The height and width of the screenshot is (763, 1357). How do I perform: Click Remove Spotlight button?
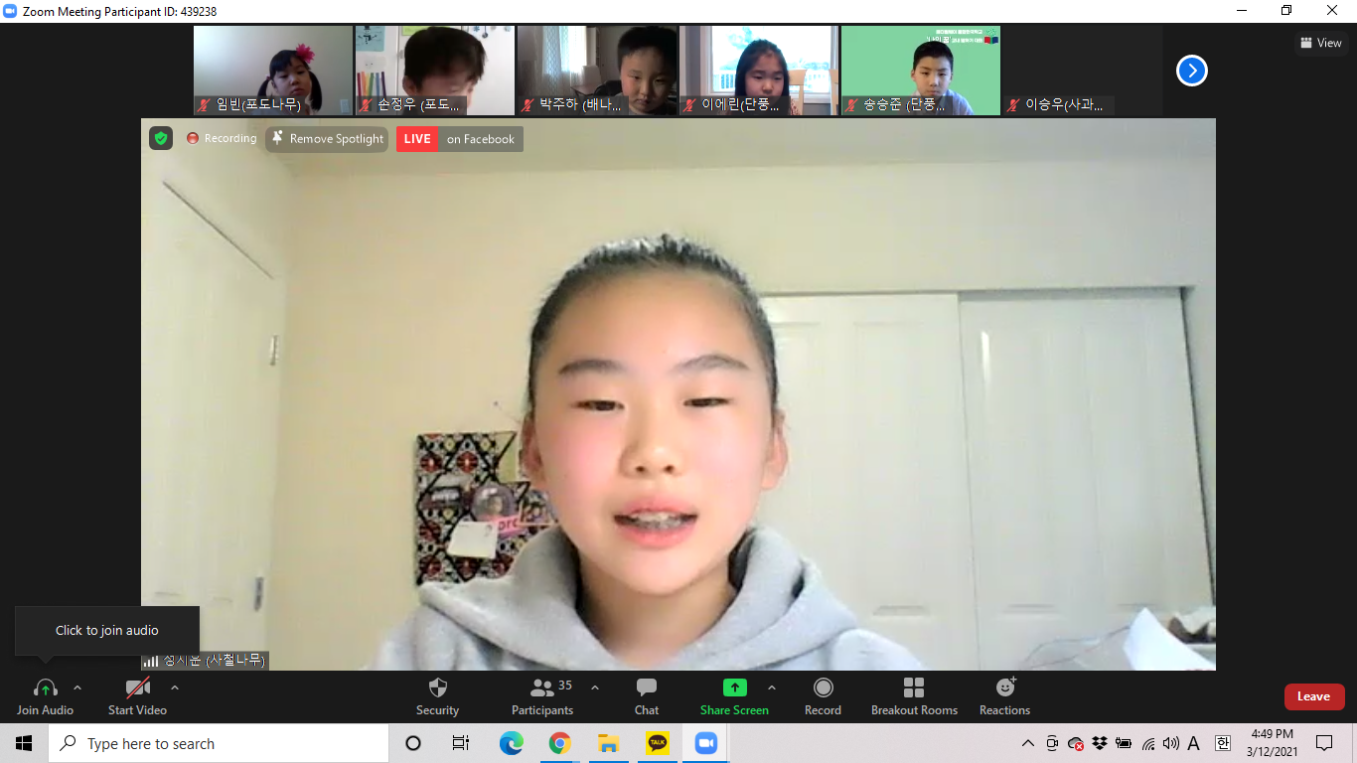coord(327,139)
